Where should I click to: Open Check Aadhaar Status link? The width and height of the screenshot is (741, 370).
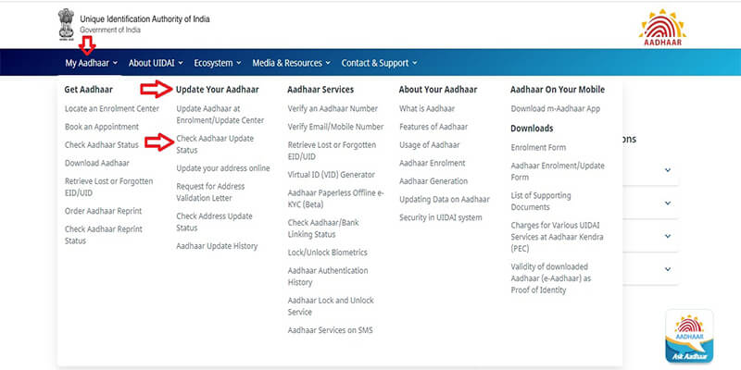pos(102,145)
